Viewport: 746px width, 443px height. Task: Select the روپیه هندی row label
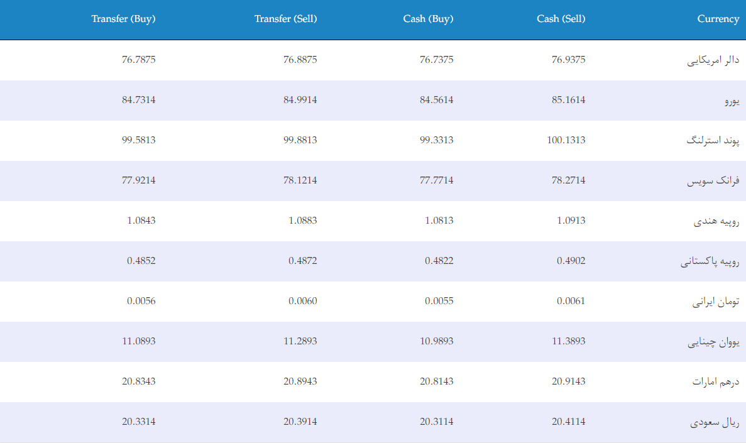coord(716,221)
